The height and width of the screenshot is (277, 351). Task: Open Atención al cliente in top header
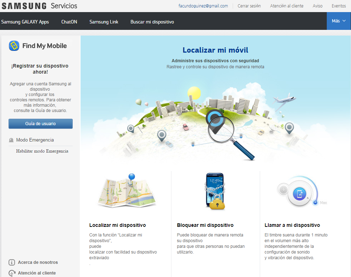287,6
